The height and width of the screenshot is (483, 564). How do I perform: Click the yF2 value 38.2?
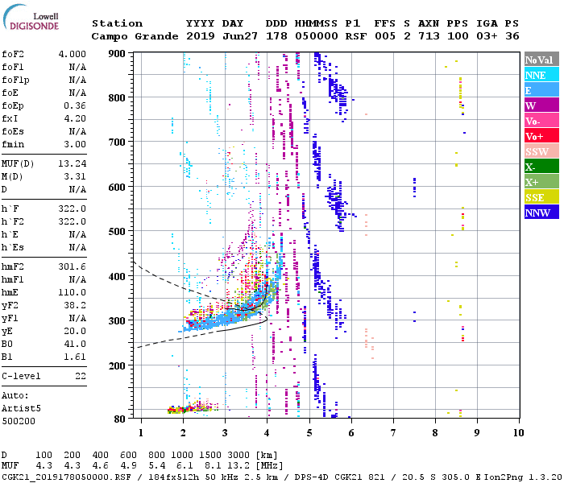(75, 305)
